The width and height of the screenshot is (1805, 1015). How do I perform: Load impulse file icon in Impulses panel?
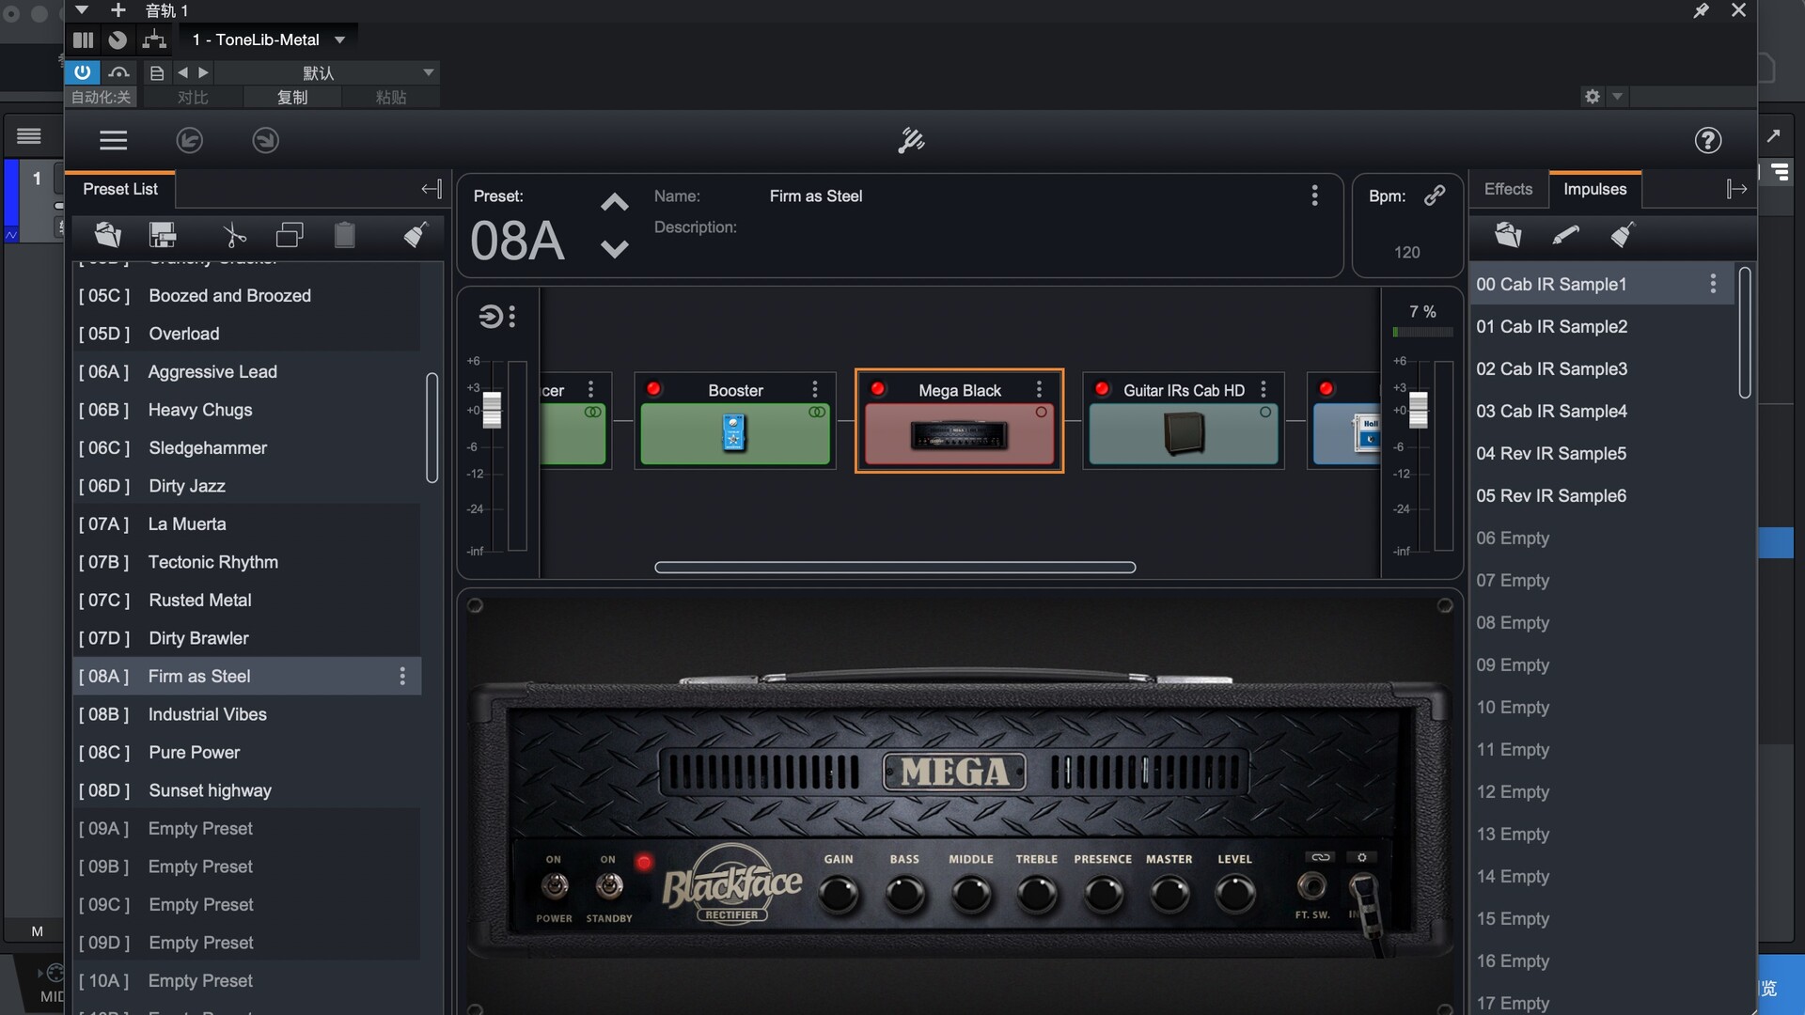1508,234
